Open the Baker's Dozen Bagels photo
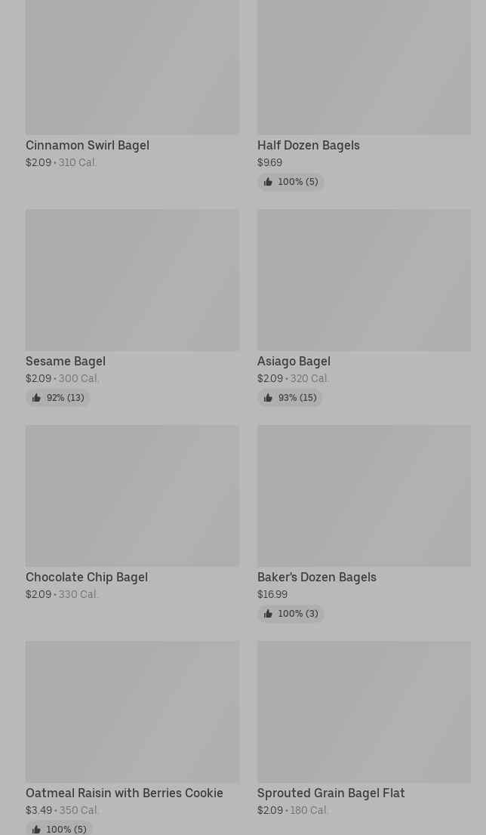Viewport: 486px width, 835px height. click(364, 496)
